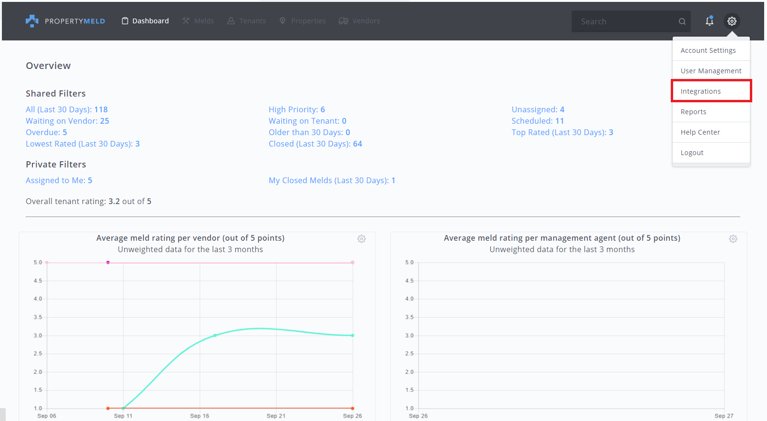Click Logout in the settings menu
The height and width of the screenshot is (421, 767).
tap(692, 153)
